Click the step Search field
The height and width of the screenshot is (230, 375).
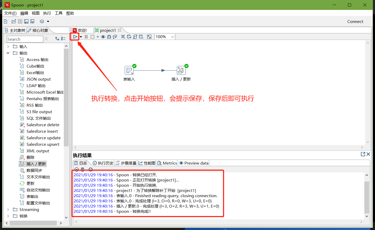point(25,39)
